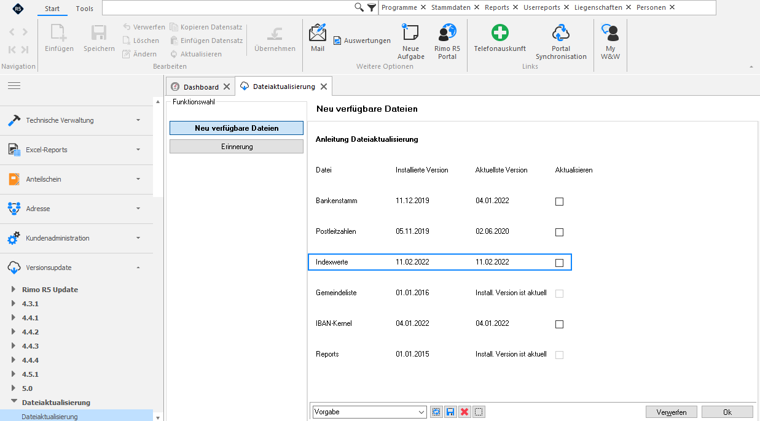Click Verwerfen in the Bearbeiten group
760x421 pixels.
(144, 27)
